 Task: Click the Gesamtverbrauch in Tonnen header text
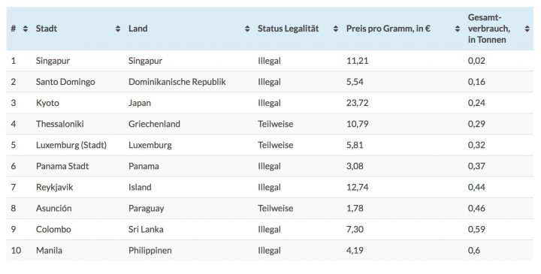tap(489, 29)
